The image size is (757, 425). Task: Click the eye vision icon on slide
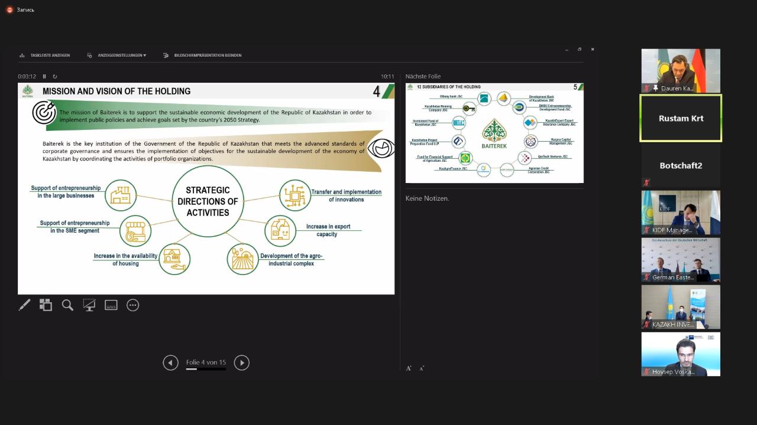[381, 148]
